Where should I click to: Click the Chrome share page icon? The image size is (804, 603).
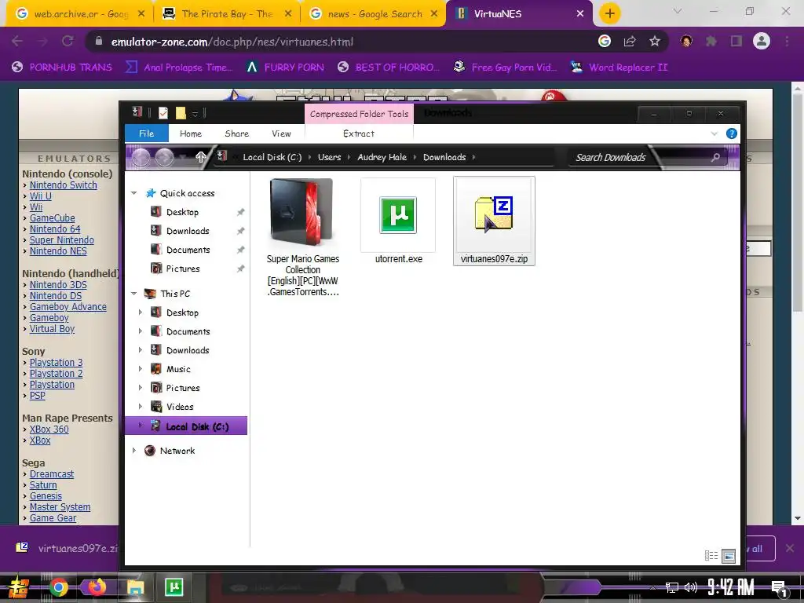630,42
